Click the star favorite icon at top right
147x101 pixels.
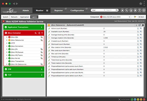tap(141, 4)
